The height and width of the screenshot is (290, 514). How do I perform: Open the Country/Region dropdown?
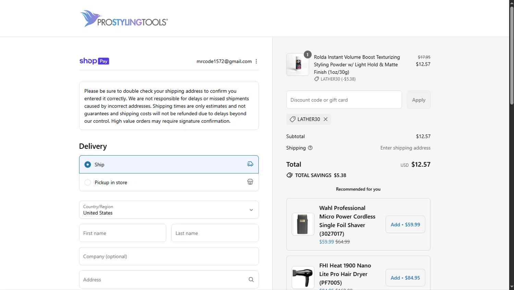pos(169,210)
